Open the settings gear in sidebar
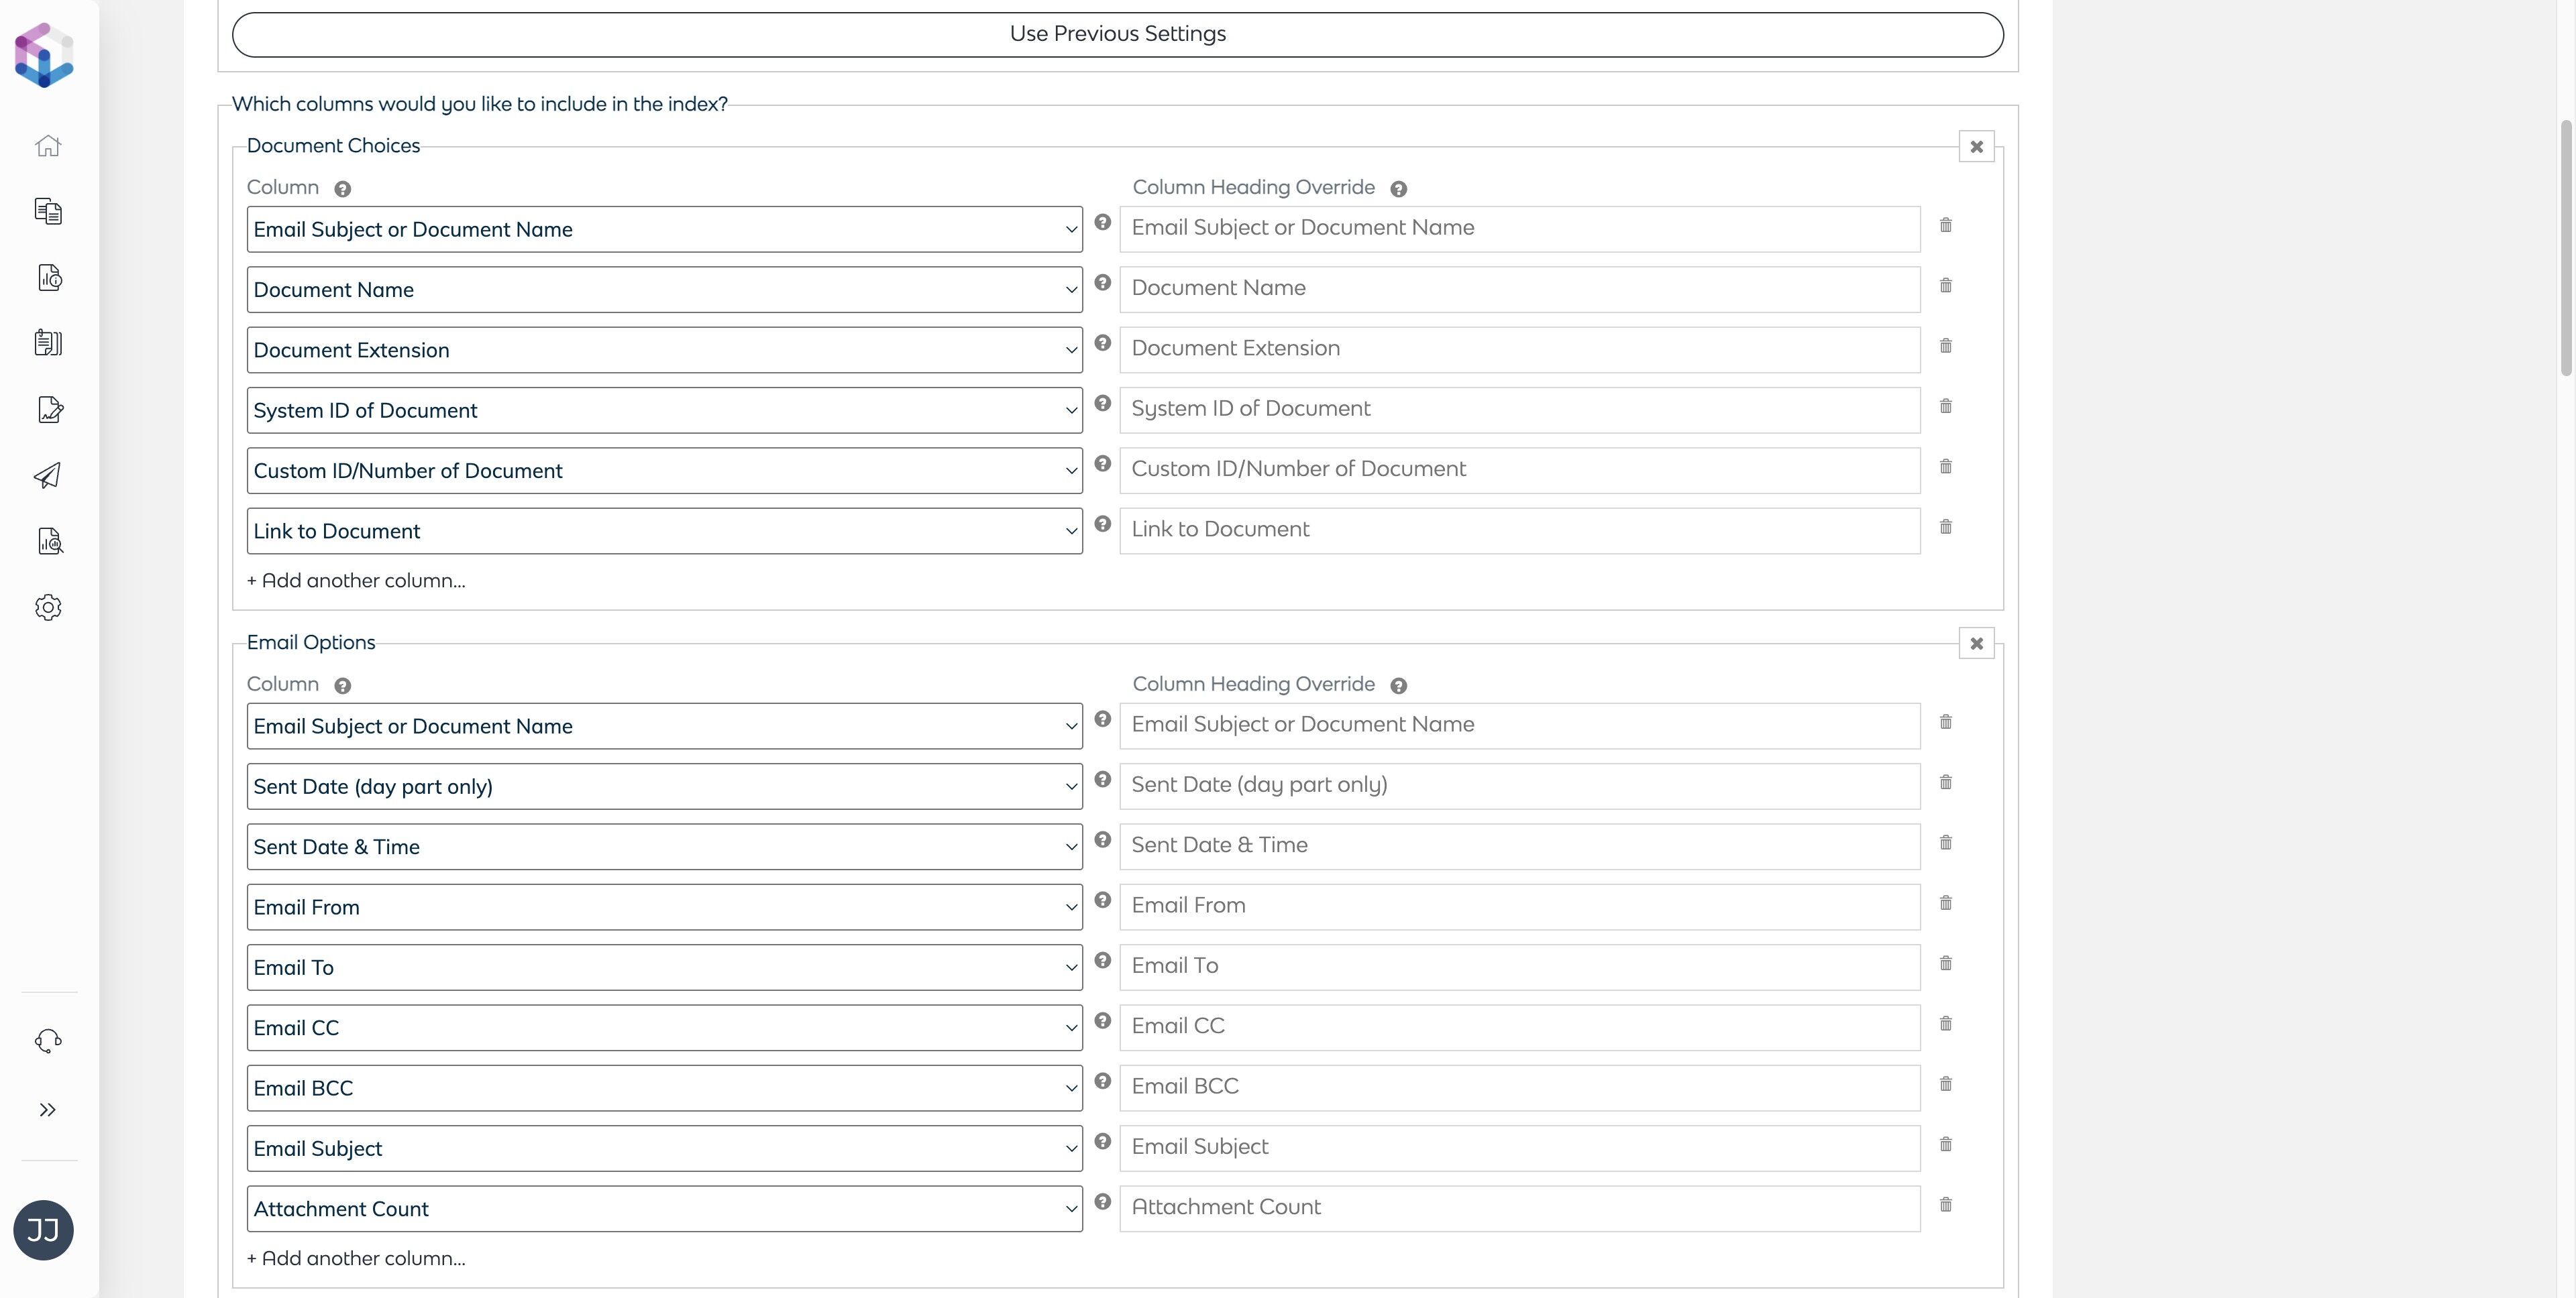 click(48, 607)
